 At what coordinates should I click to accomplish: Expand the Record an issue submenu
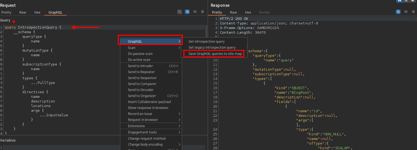click(x=179, y=114)
